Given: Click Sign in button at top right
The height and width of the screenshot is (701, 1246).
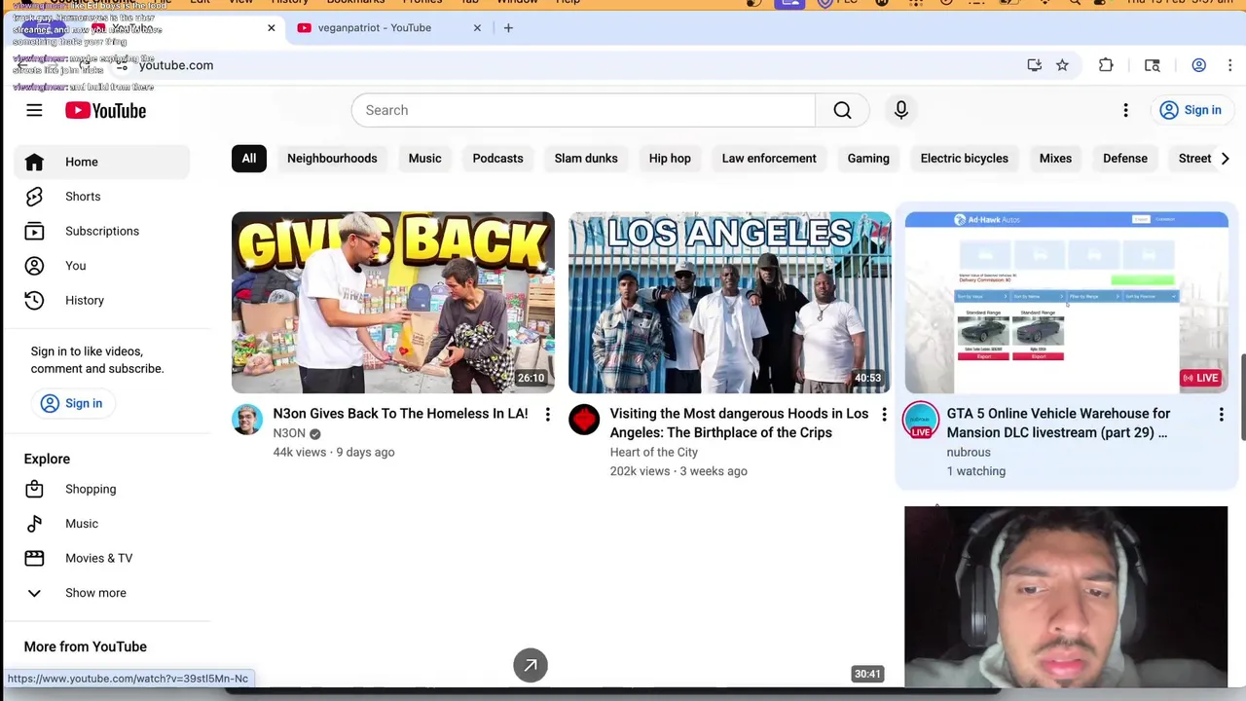Looking at the screenshot, I should click(1191, 110).
